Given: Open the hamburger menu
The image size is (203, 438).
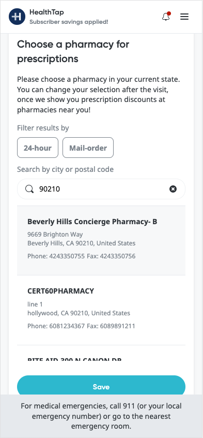Looking at the screenshot, I should click(184, 17).
